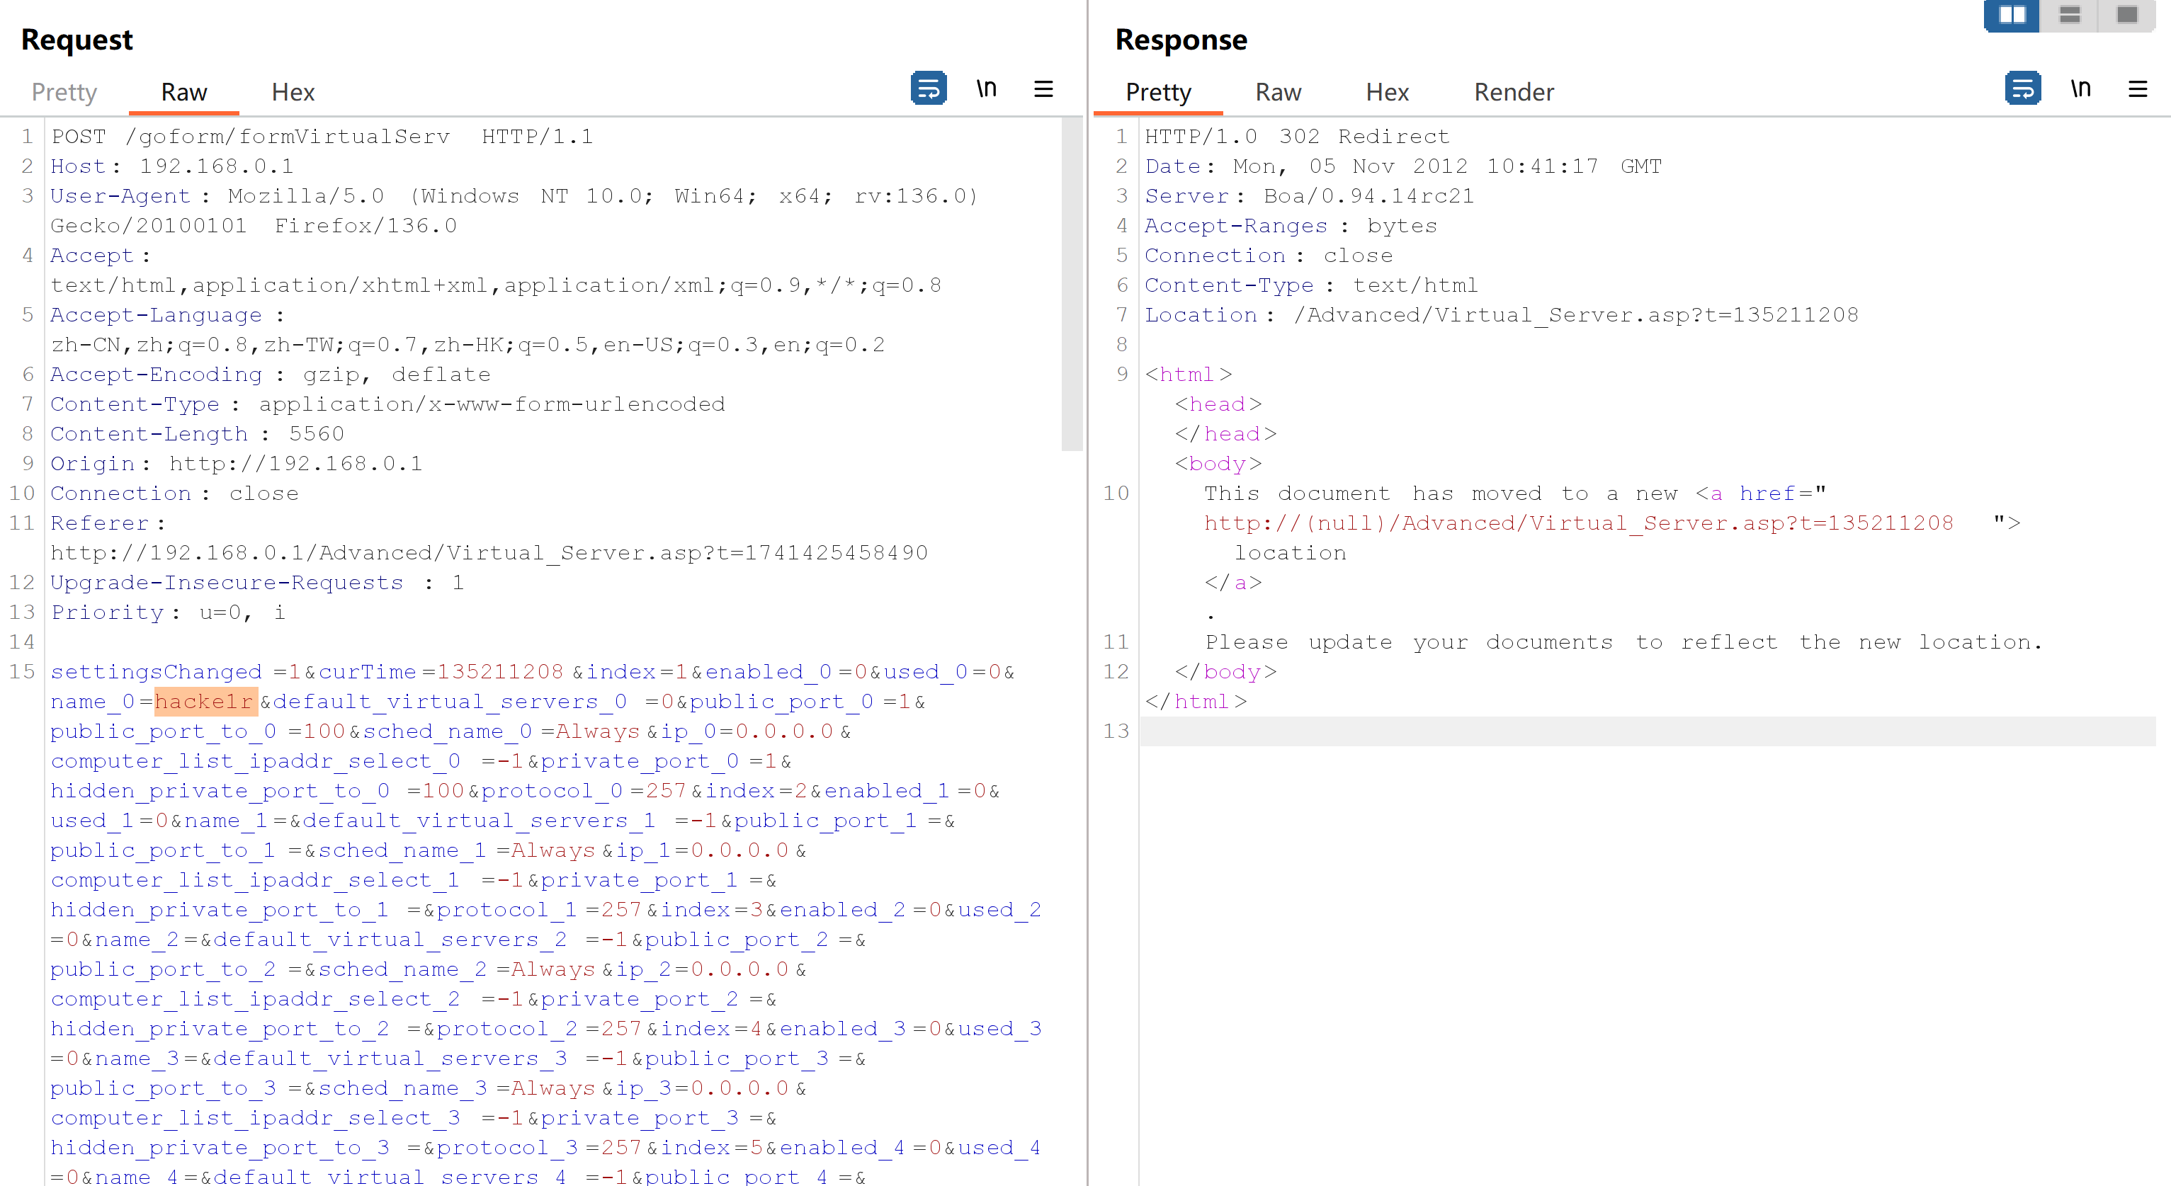
Task: Select the Response Pretty tab
Action: [x=1158, y=92]
